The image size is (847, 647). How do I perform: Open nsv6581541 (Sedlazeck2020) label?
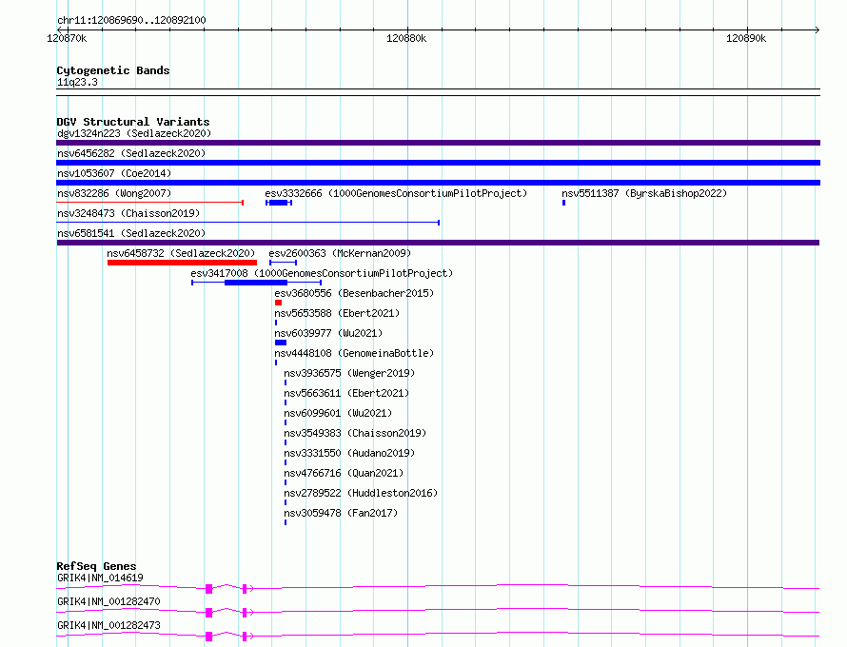(131, 233)
